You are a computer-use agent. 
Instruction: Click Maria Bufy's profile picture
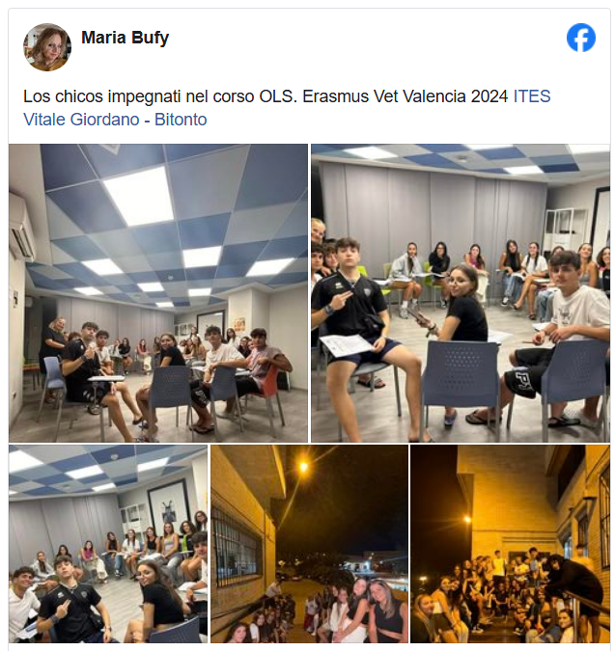pos(47,47)
